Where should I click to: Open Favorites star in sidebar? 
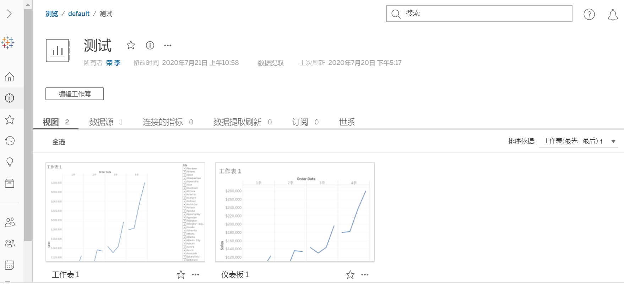pyautogui.click(x=10, y=119)
